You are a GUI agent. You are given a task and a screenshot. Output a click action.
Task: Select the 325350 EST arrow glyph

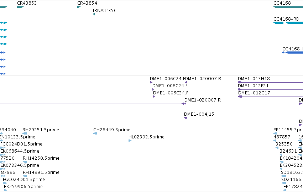277,148
